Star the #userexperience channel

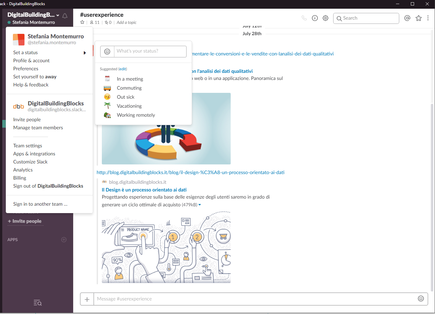click(82, 22)
